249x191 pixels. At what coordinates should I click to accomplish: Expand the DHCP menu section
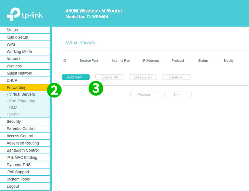click(x=12, y=80)
